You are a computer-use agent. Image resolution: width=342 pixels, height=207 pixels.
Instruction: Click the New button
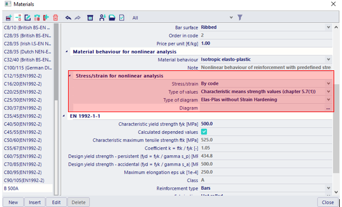13,202
